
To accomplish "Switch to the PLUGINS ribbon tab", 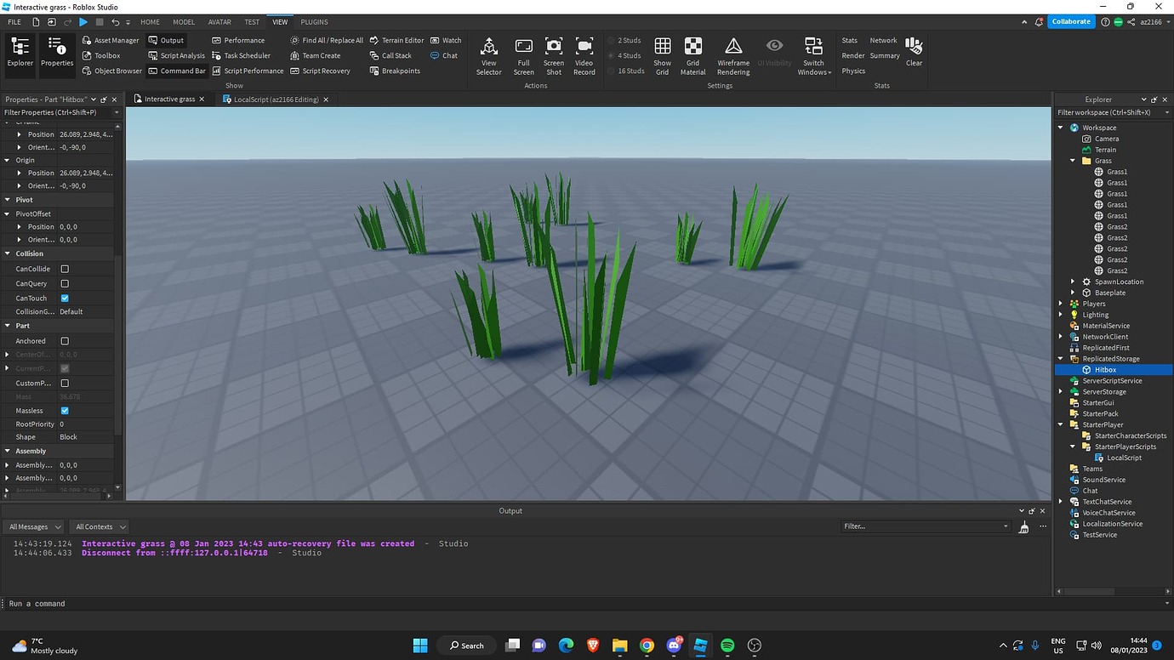I will 314,21.
